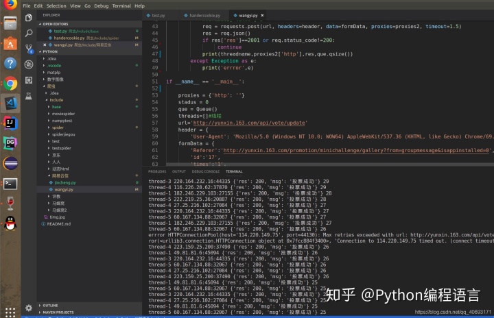The width and height of the screenshot is (494, 318).
Task: Expand the spiderjiegou folder
Action: click(x=63, y=134)
